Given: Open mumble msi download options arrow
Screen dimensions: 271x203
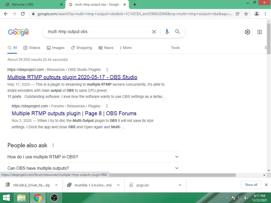Looking at the screenshot, I should 118,185.
